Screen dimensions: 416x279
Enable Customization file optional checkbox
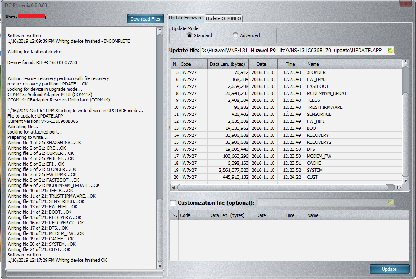[x=173, y=203]
